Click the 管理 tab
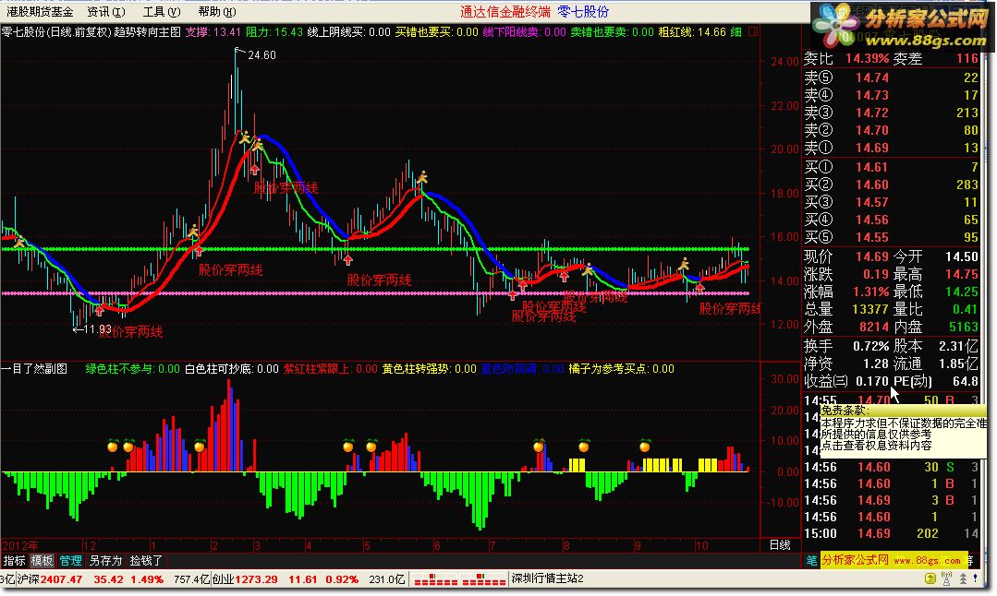This screenshot has height=596, width=997. [x=70, y=560]
